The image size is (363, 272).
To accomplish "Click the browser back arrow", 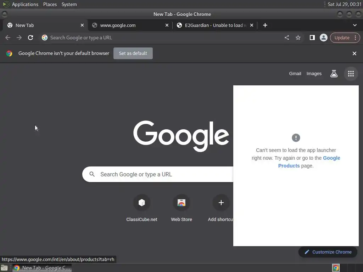I will [8, 38].
